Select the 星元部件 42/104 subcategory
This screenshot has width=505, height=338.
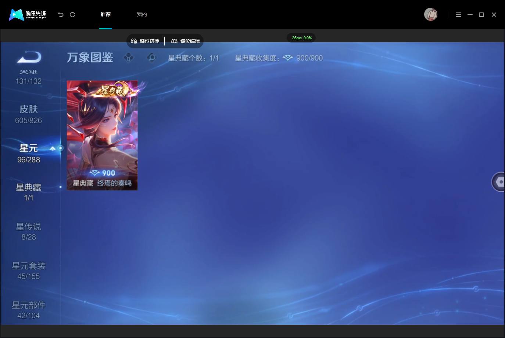tap(29, 310)
